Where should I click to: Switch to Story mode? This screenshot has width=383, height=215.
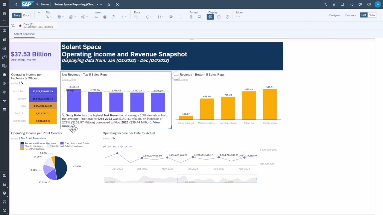tap(17, 15)
